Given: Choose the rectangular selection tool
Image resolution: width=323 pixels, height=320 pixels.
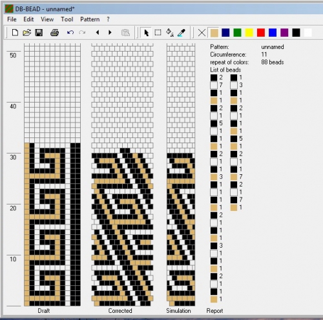Looking at the screenshot, I should [x=158, y=33].
